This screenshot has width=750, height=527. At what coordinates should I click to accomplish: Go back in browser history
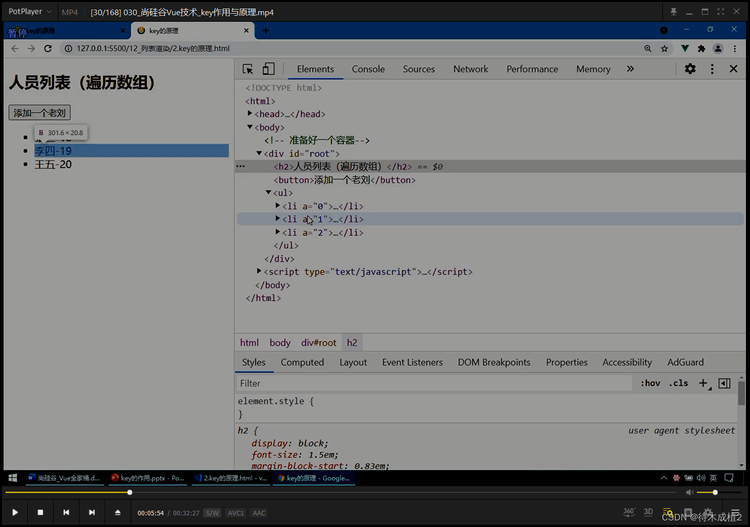[15, 49]
